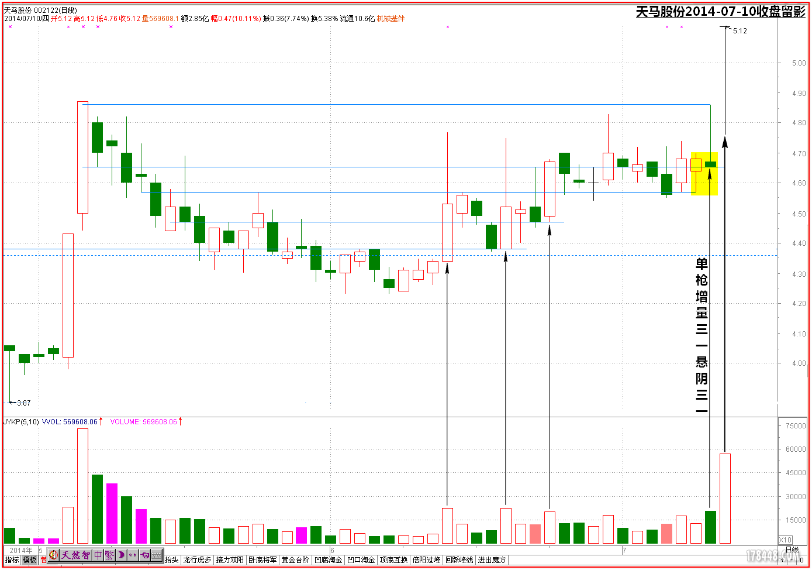
Task: Switch to the 指标 tab
Action: tap(12, 560)
